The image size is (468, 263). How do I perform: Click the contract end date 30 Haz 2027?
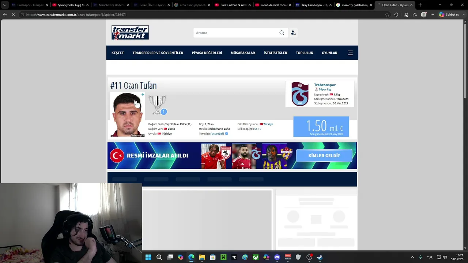click(341, 103)
